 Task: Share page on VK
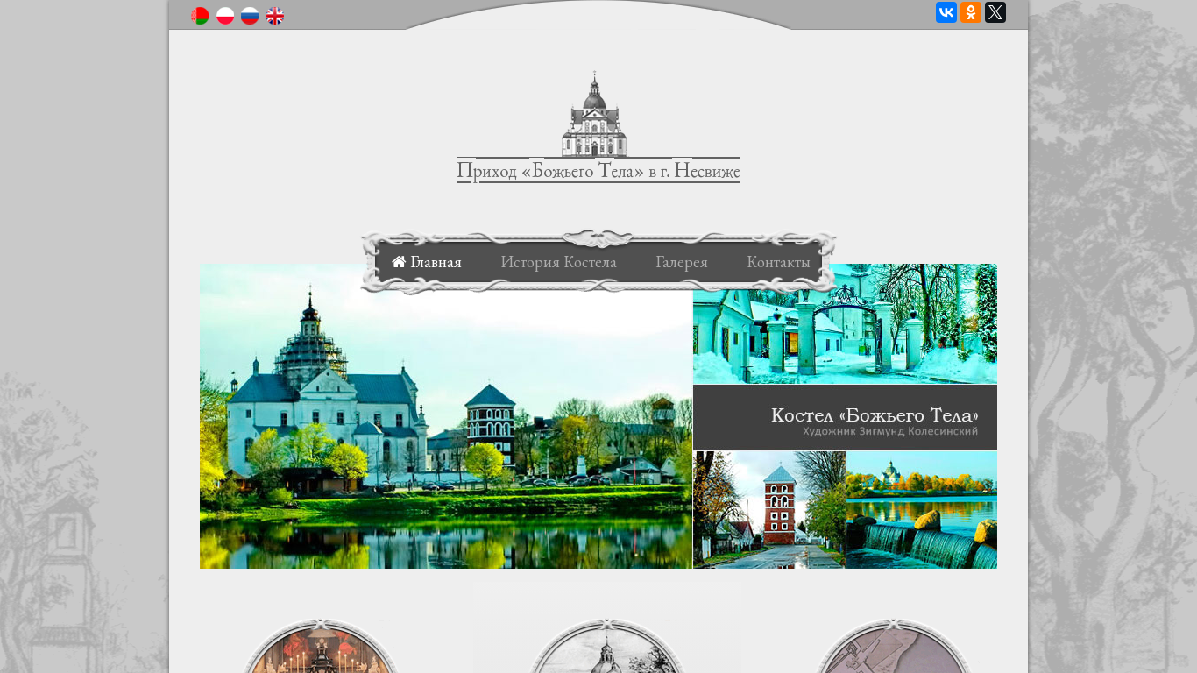946,12
